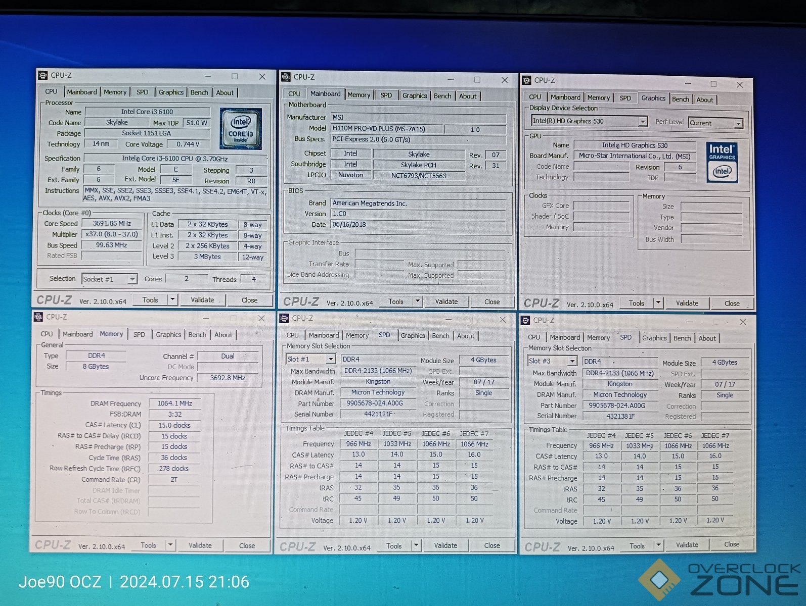Click the Tools button in the Slot #1 window
Viewport: 806px width, 606px height.
tap(394, 546)
